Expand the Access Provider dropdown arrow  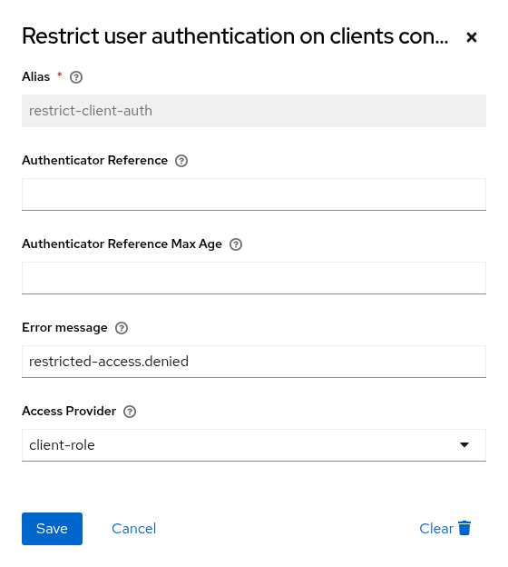click(x=464, y=444)
